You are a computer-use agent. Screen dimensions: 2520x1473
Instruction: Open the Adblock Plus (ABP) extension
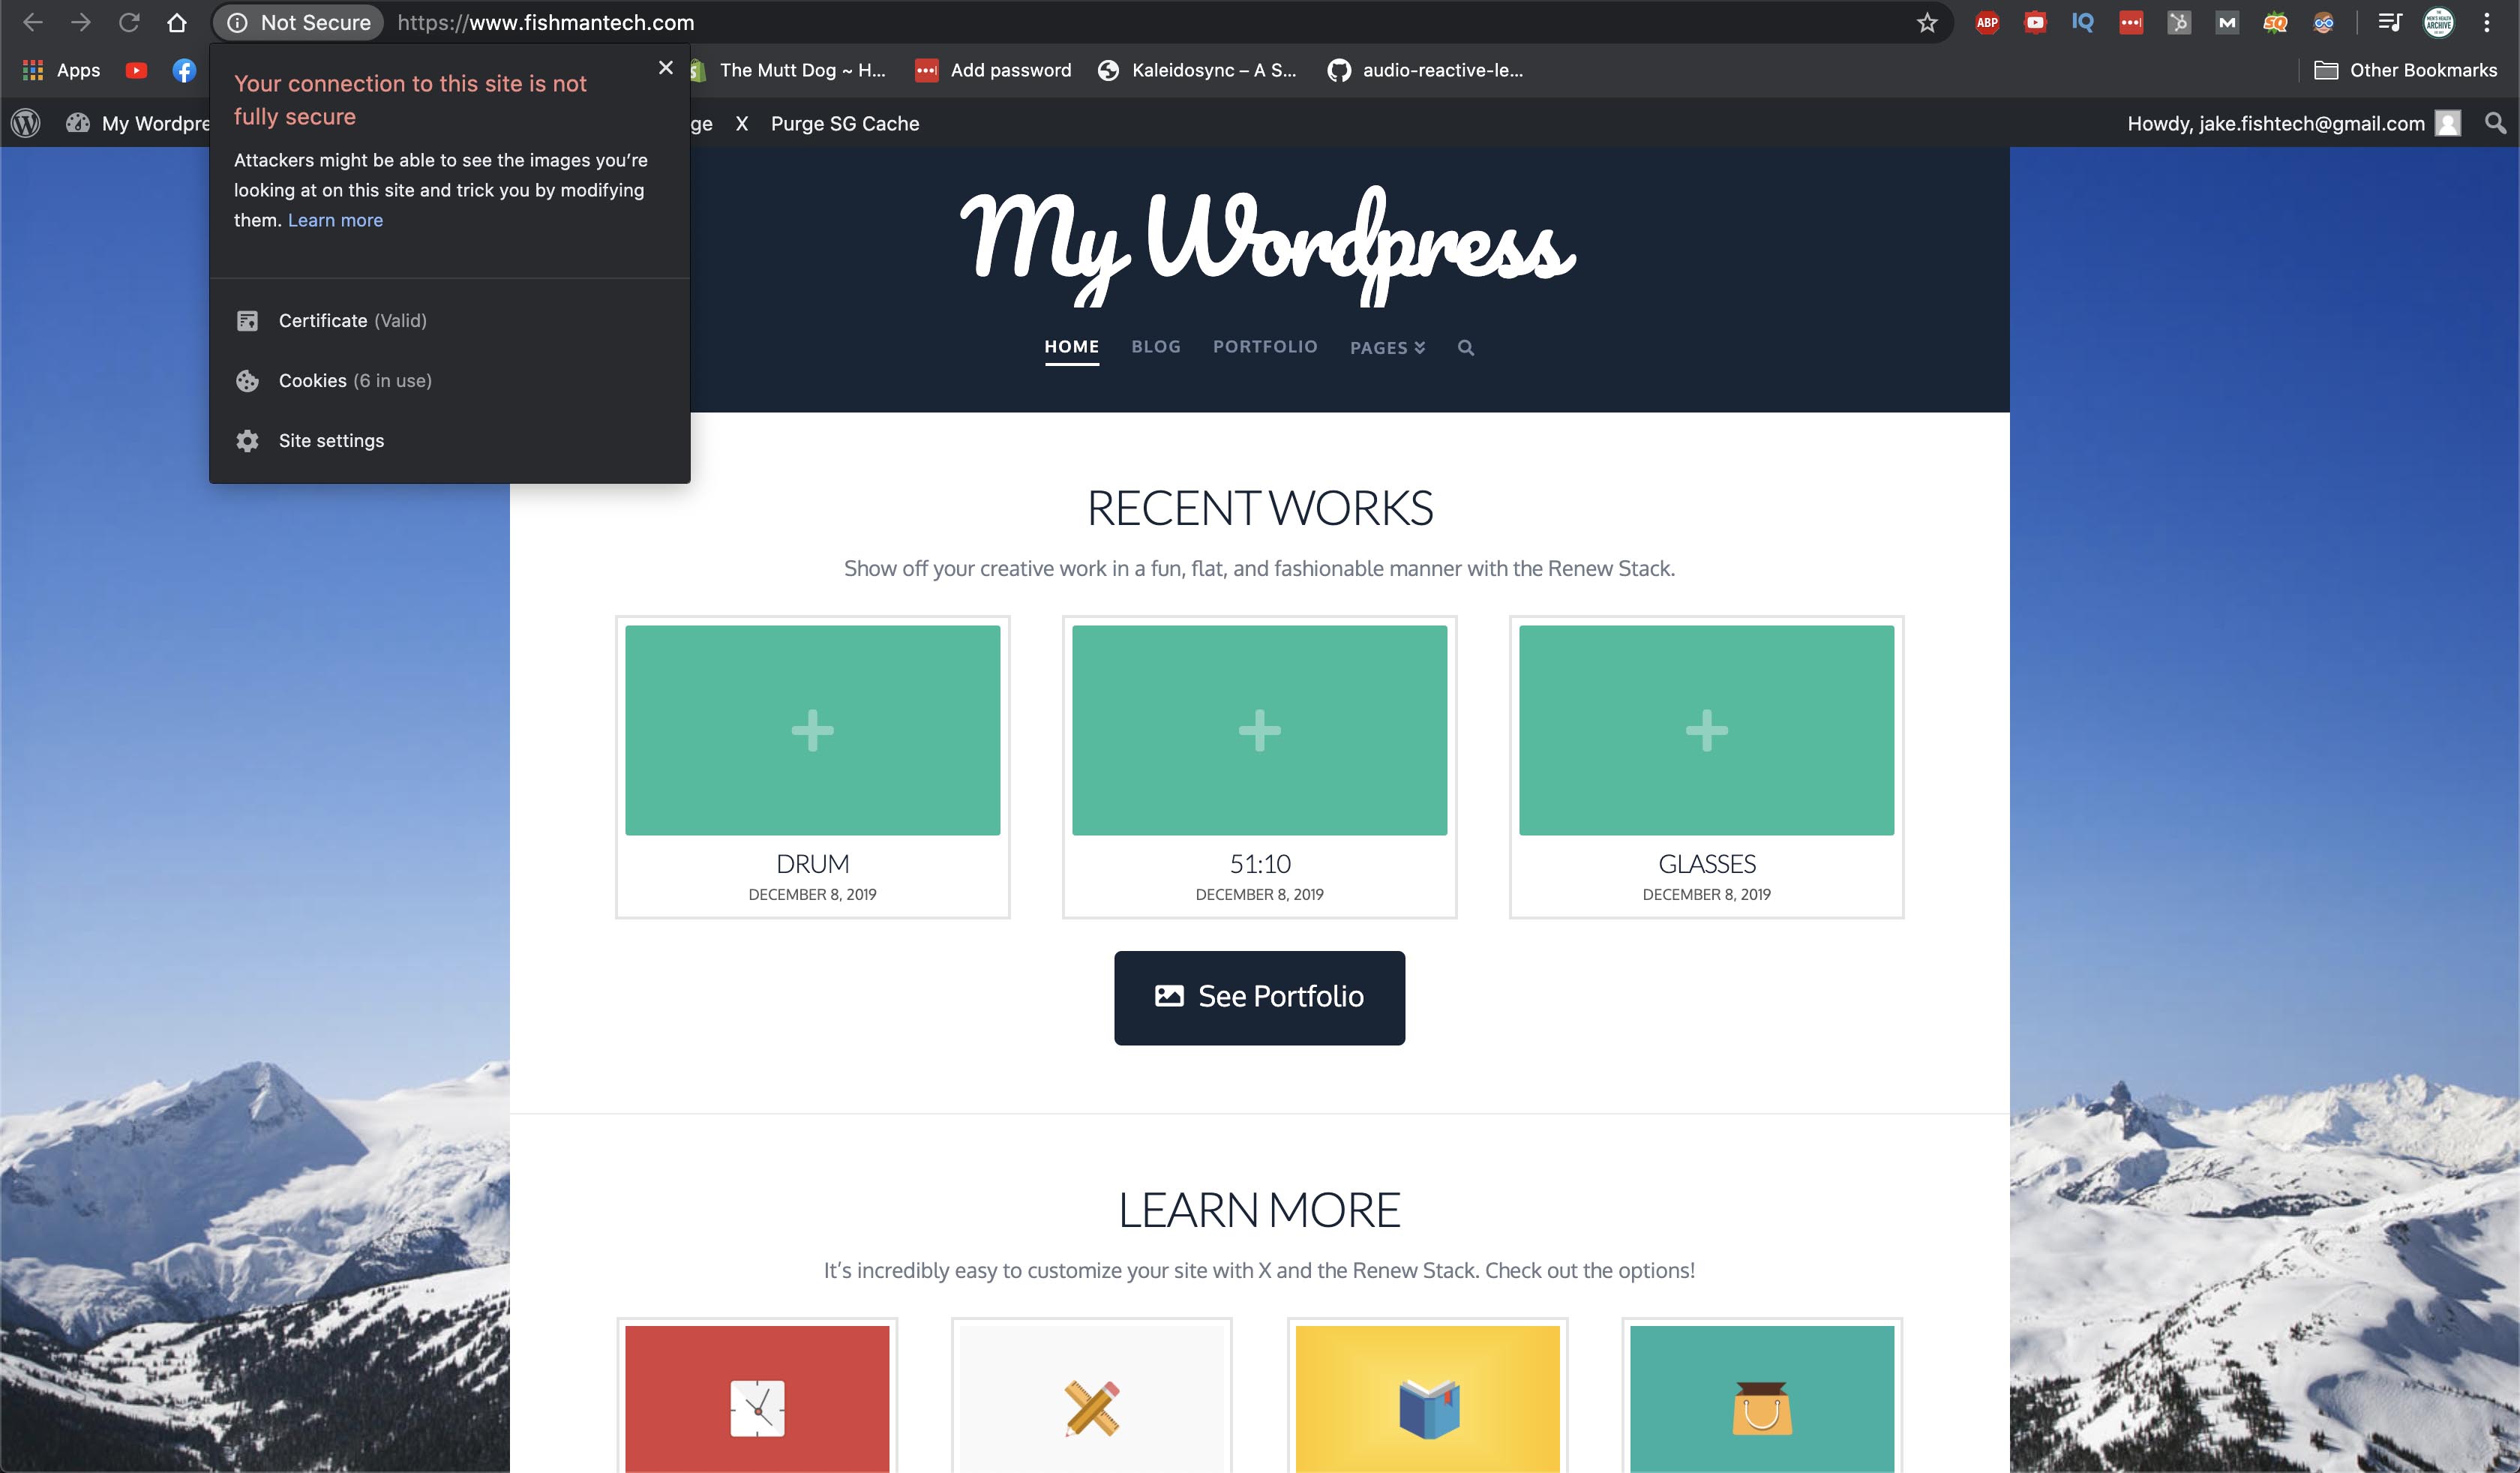tap(1987, 22)
